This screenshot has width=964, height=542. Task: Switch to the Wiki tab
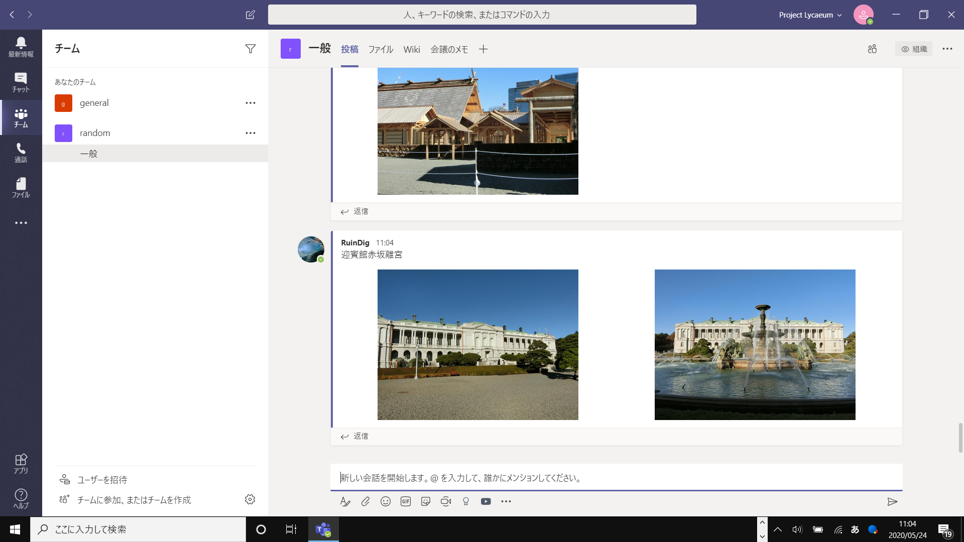(x=412, y=49)
